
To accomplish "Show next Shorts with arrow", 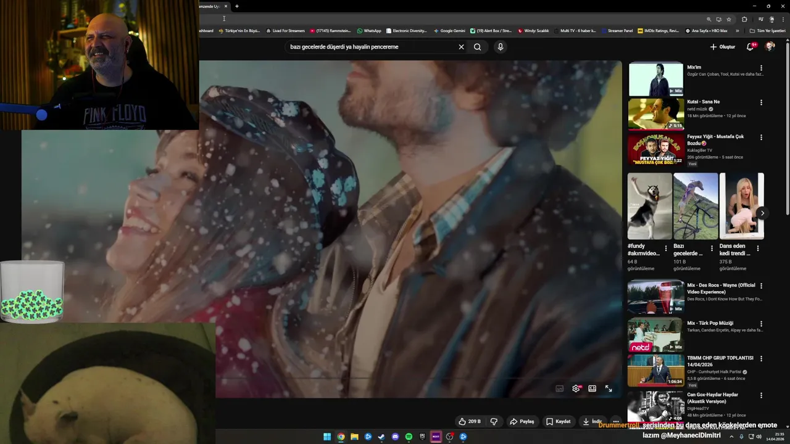I will (x=762, y=213).
